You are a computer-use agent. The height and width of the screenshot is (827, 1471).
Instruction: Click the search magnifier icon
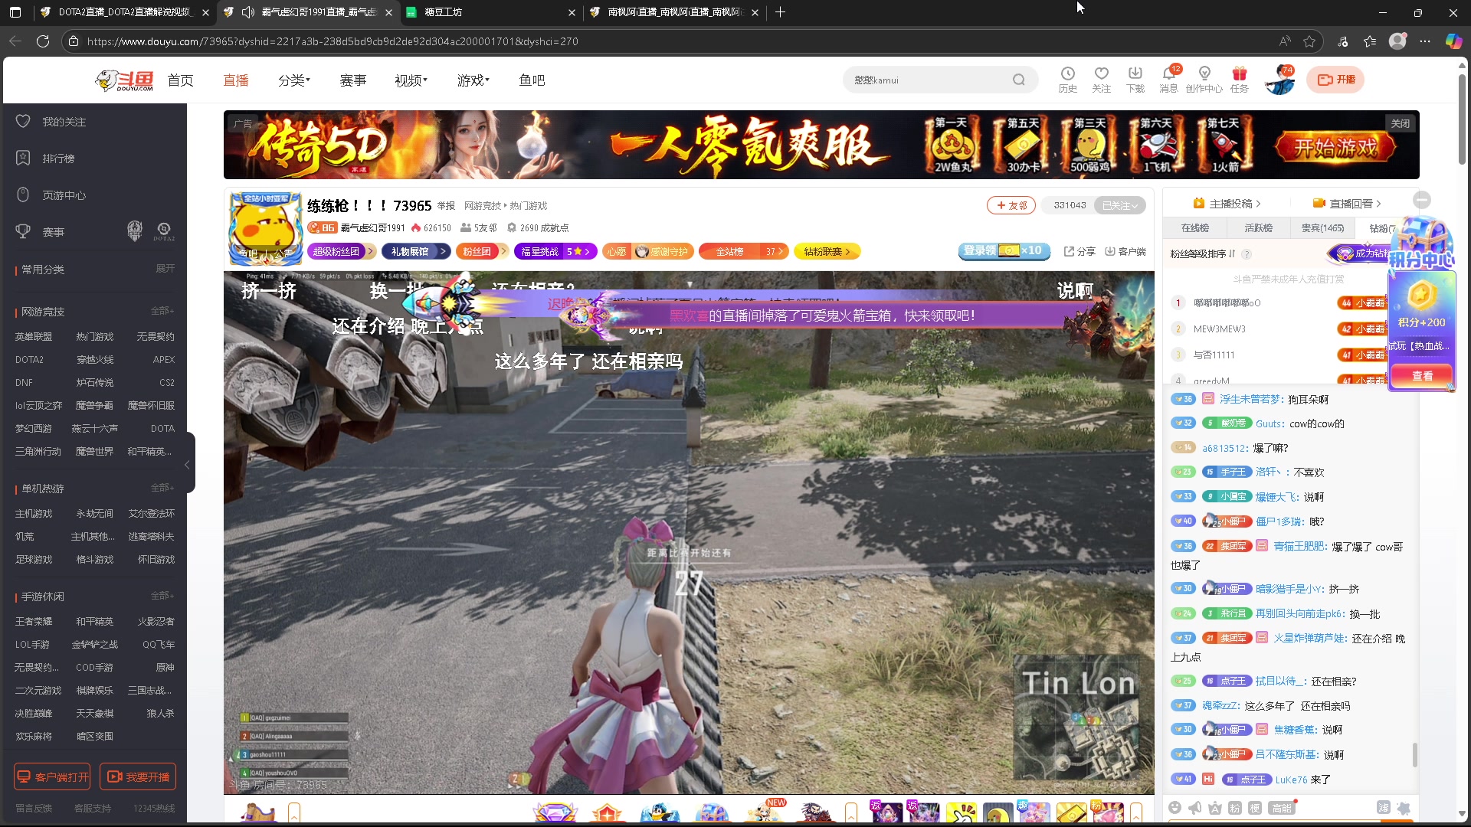pos(1018,80)
